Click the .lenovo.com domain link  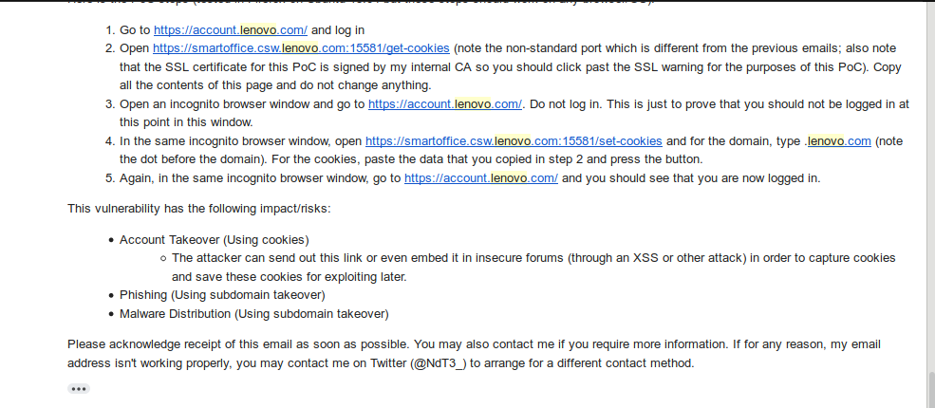tap(839, 141)
